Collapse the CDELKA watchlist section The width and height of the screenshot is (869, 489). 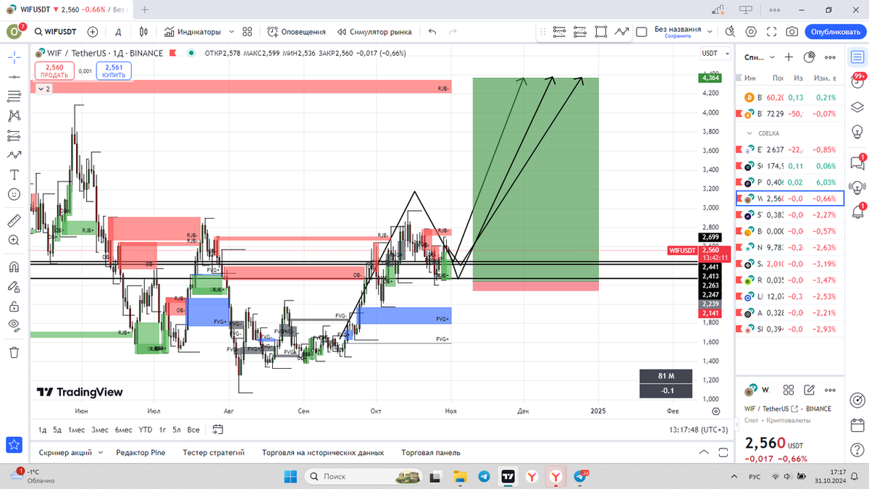click(x=749, y=133)
